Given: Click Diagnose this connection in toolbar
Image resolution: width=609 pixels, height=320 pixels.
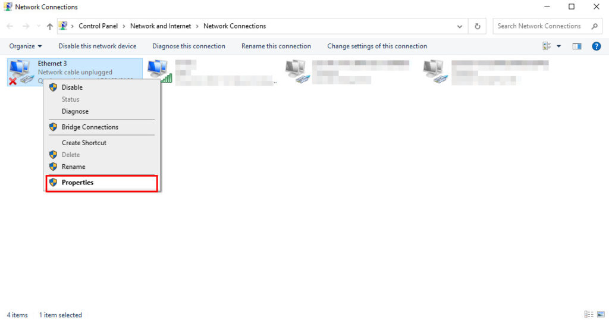Looking at the screenshot, I should click(189, 46).
